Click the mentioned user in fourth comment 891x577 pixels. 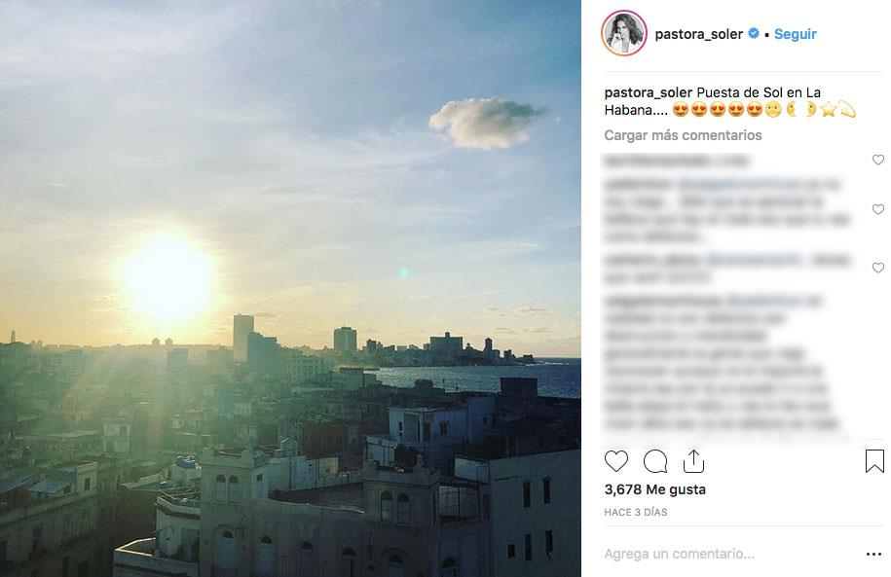click(x=764, y=301)
